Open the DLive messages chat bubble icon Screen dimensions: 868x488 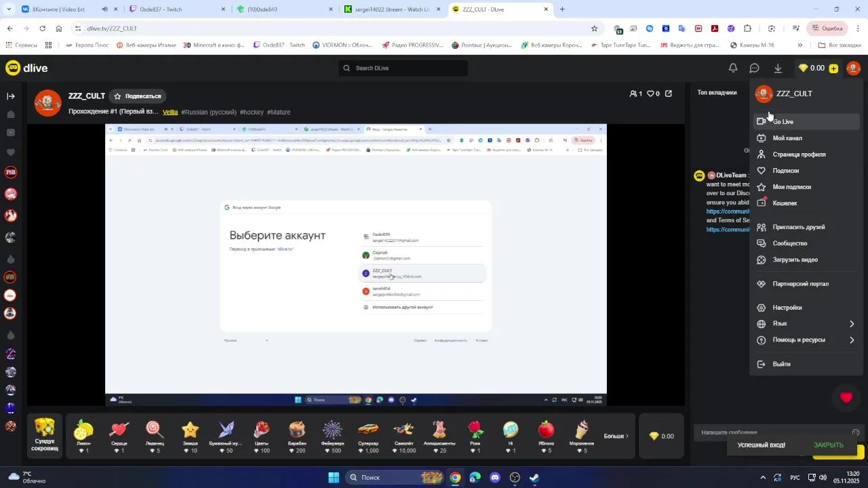[754, 68]
